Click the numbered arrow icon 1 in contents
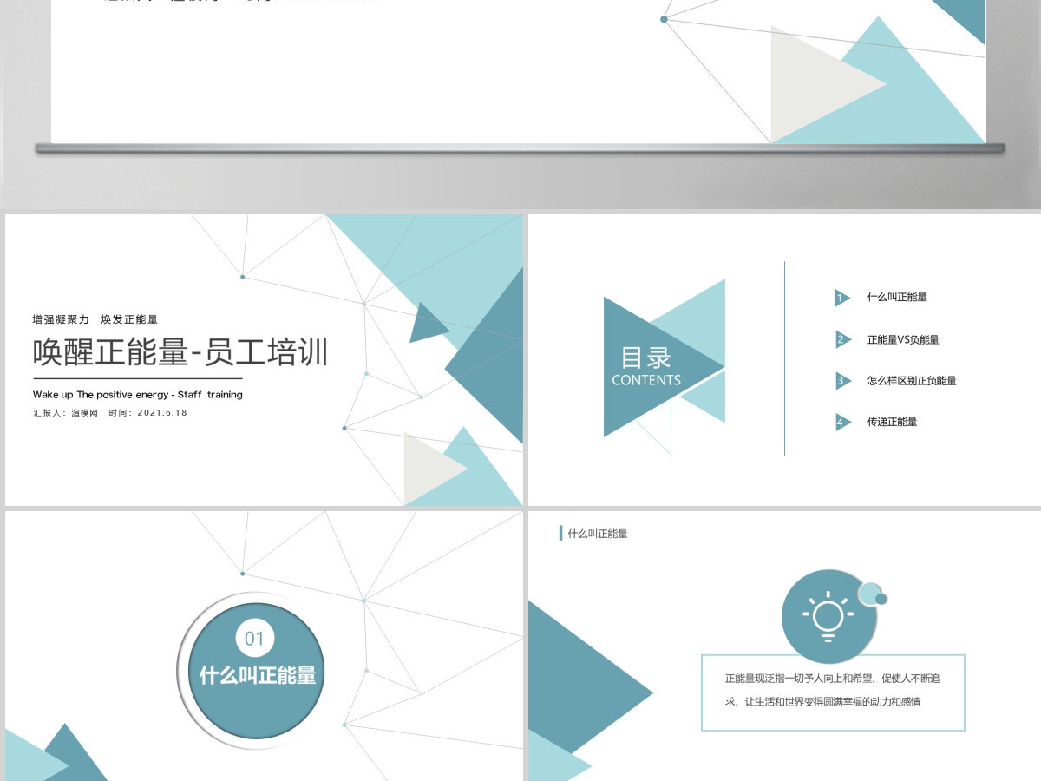This screenshot has height=781, width=1041. tap(842, 298)
